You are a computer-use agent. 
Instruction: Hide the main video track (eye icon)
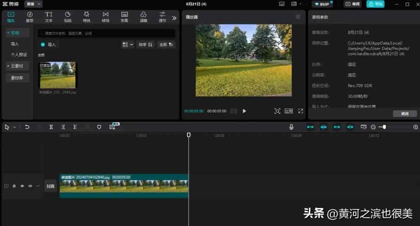pyautogui.click(x=22, y=186)
